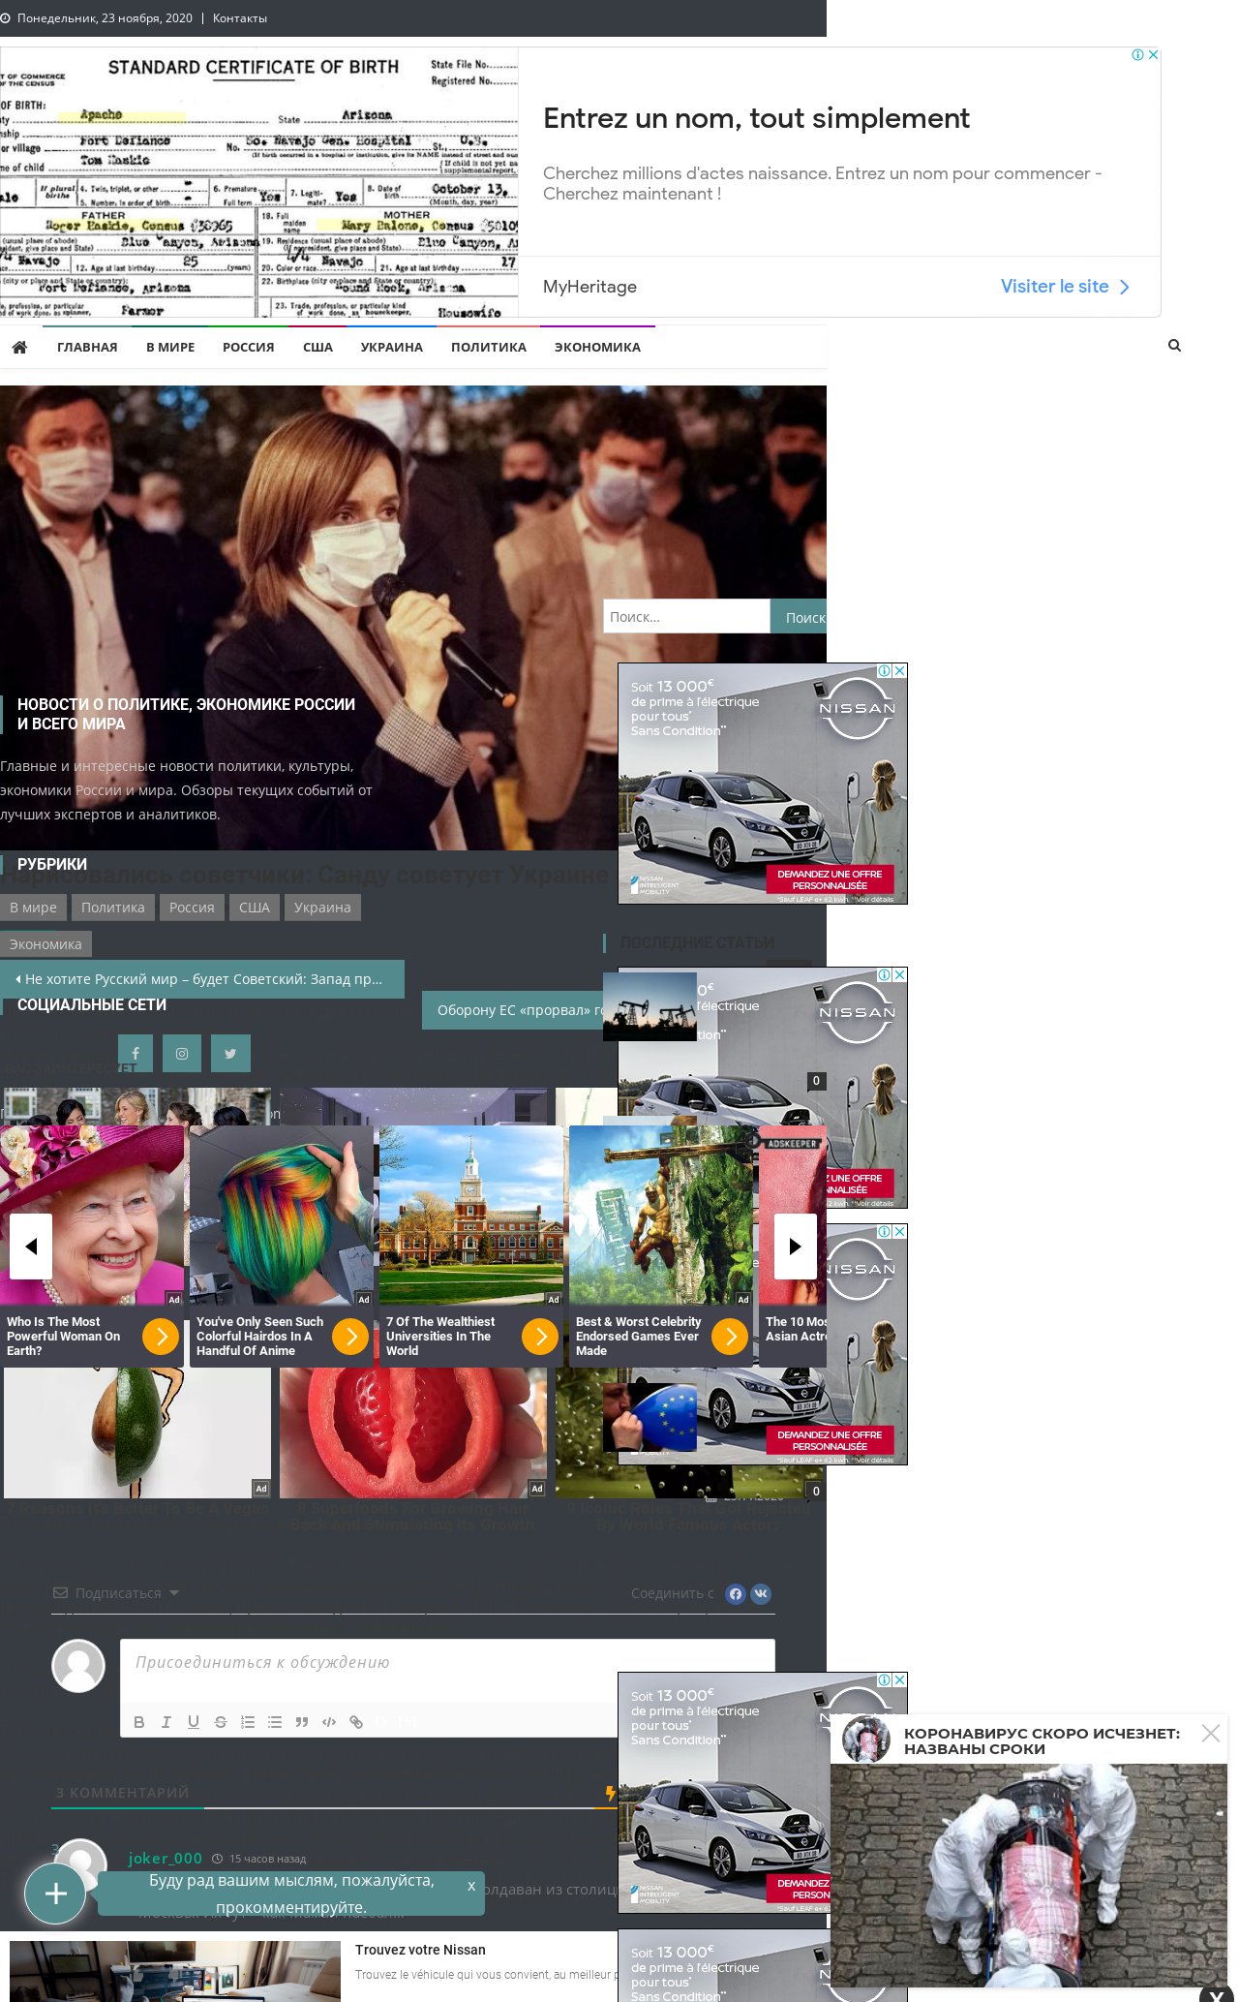The width and height of the screenshot is (1239, 2002).
Task: Open the Facebook social network button
Action: 136,1053
